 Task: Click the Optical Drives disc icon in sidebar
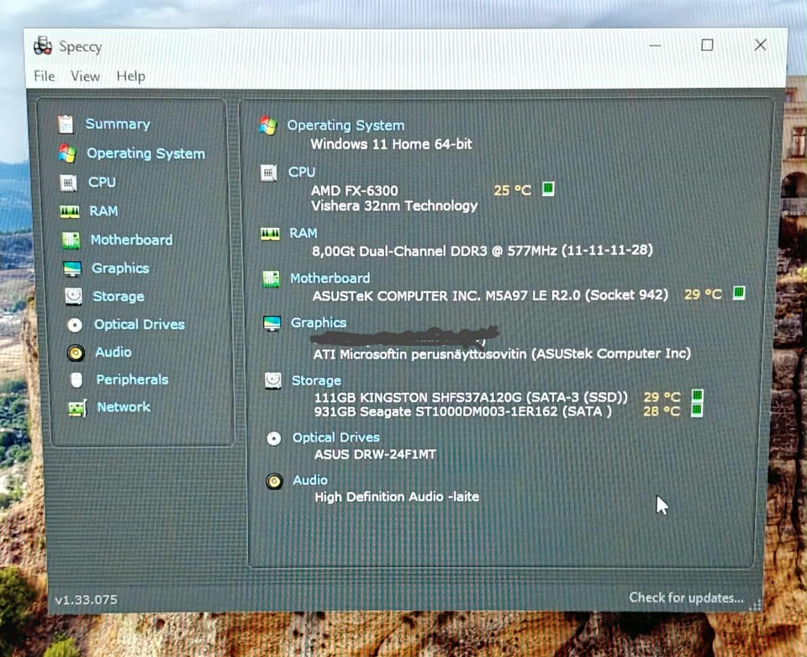point(75,325)
